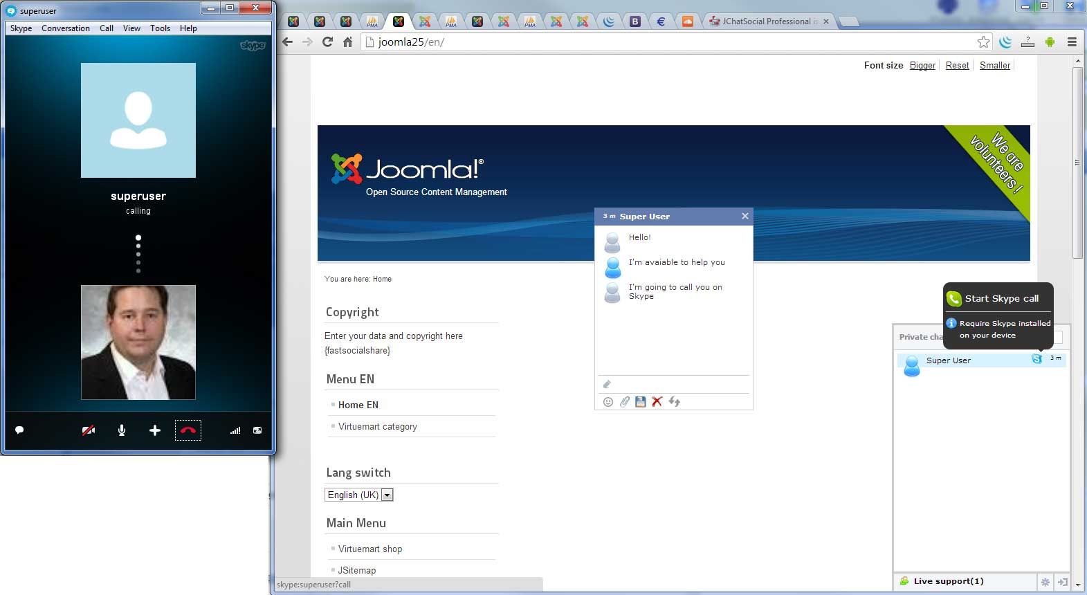Click the Start Skype call tooltip

(x=998, y=298)
